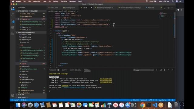
Task: Click the editor minimap preview
Action: click(166, 15)
